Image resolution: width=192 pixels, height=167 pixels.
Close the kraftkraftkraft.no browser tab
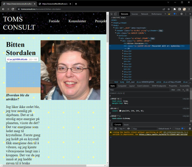pos(70,4)
